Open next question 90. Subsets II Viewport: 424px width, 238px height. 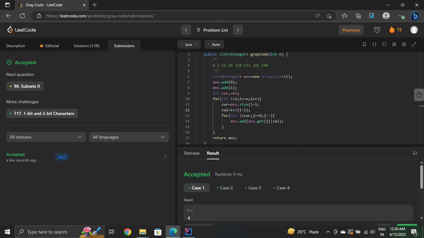pyautogui.click(x=25, y=86)
